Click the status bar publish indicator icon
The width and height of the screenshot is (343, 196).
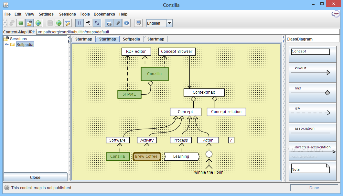click(x=7, y=188)
